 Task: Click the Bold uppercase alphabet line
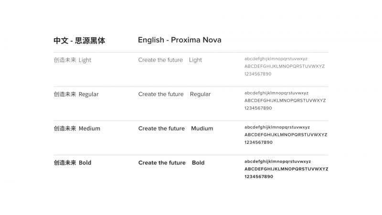[286, 169]
